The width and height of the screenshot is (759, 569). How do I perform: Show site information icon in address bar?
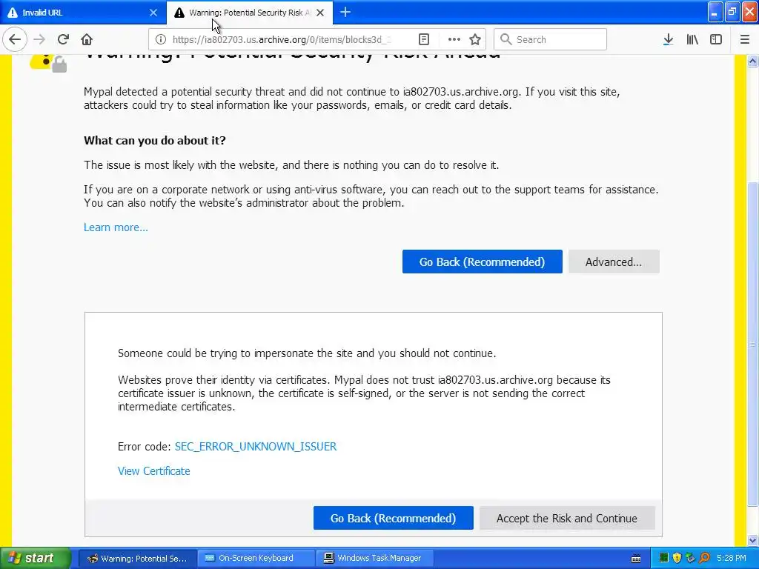[161, 40]
